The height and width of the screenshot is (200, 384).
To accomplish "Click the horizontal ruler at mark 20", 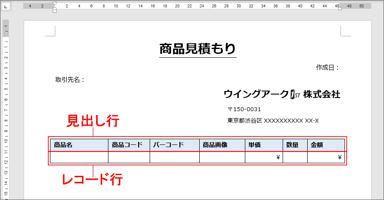I will pos(177,6).
